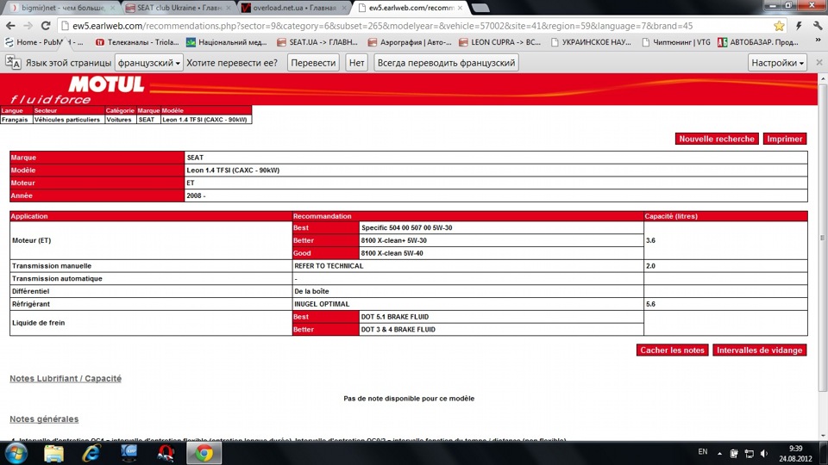
Task: Open a new tab button
Action: point(480,8)
